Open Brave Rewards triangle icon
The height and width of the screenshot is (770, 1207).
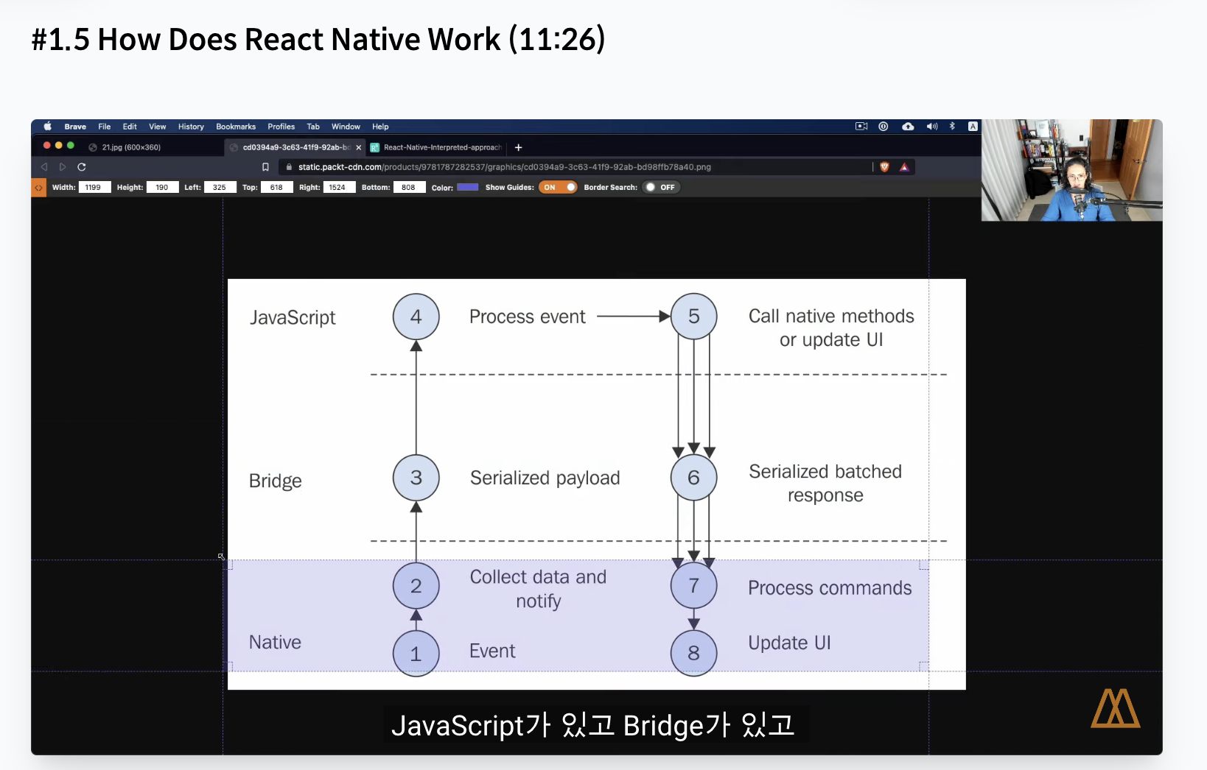904,167
